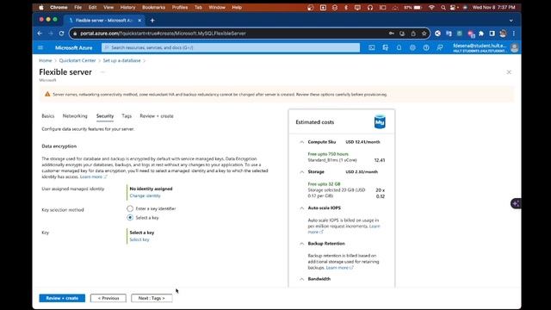The width and height of the screenshot is (551, 310).
Task: Expand the Chrome tab search chevron
Action: pyautogui.click(x=511, y=21)
